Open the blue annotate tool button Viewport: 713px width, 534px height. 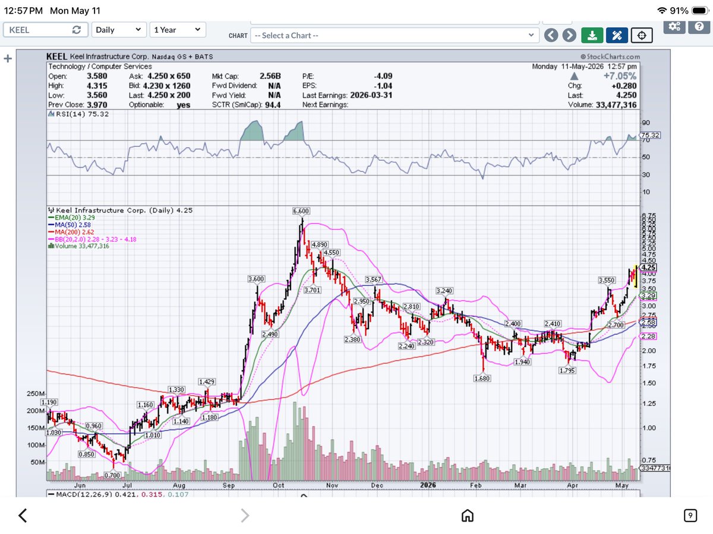pyautogui.click(x=617, y=35)
